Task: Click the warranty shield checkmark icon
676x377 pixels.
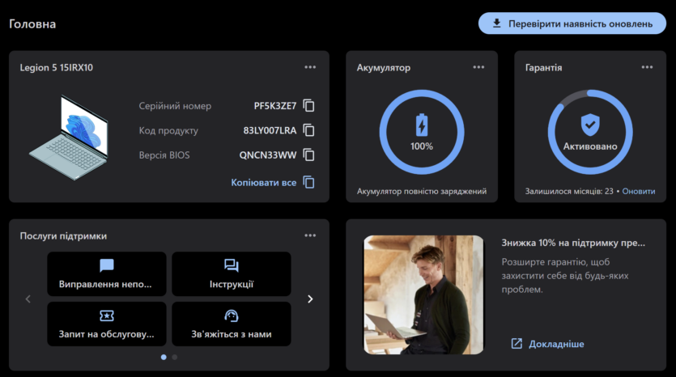Action: [x=590, y=125]
